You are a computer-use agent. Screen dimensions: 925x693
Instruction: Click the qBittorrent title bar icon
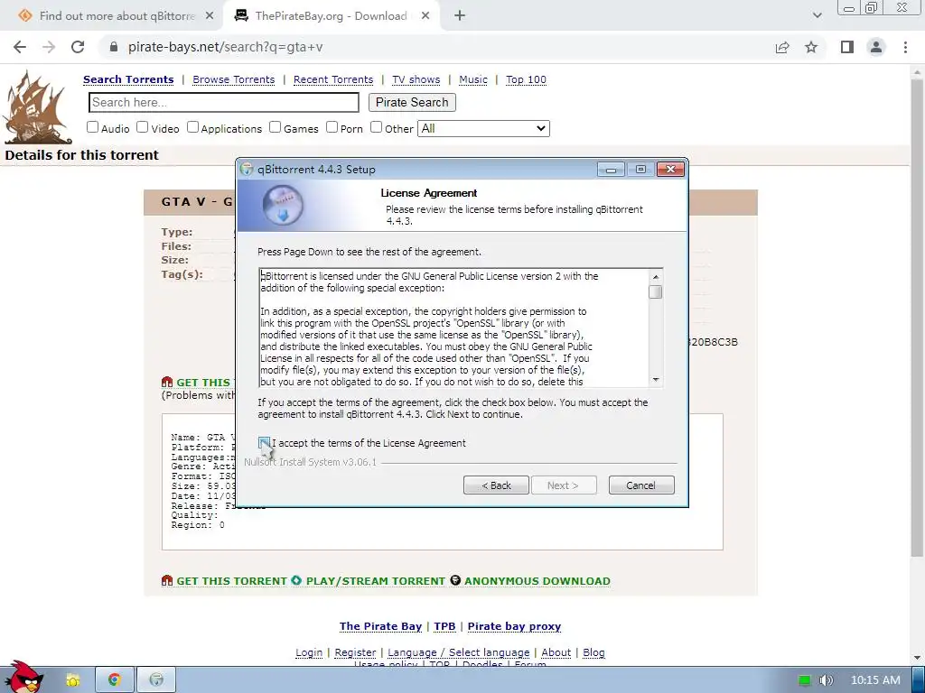pos(248,169)
